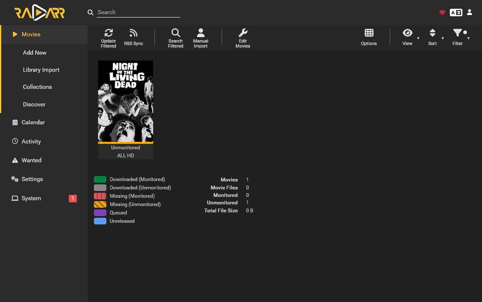Viewport: 482px width, 302px height.
Task: Open the Filter menu
Action: [x=458, y=38]
